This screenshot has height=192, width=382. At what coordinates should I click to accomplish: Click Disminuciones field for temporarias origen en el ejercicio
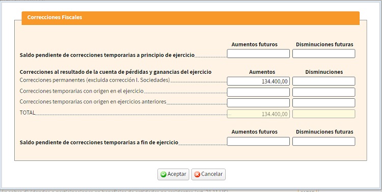point(324,92)
